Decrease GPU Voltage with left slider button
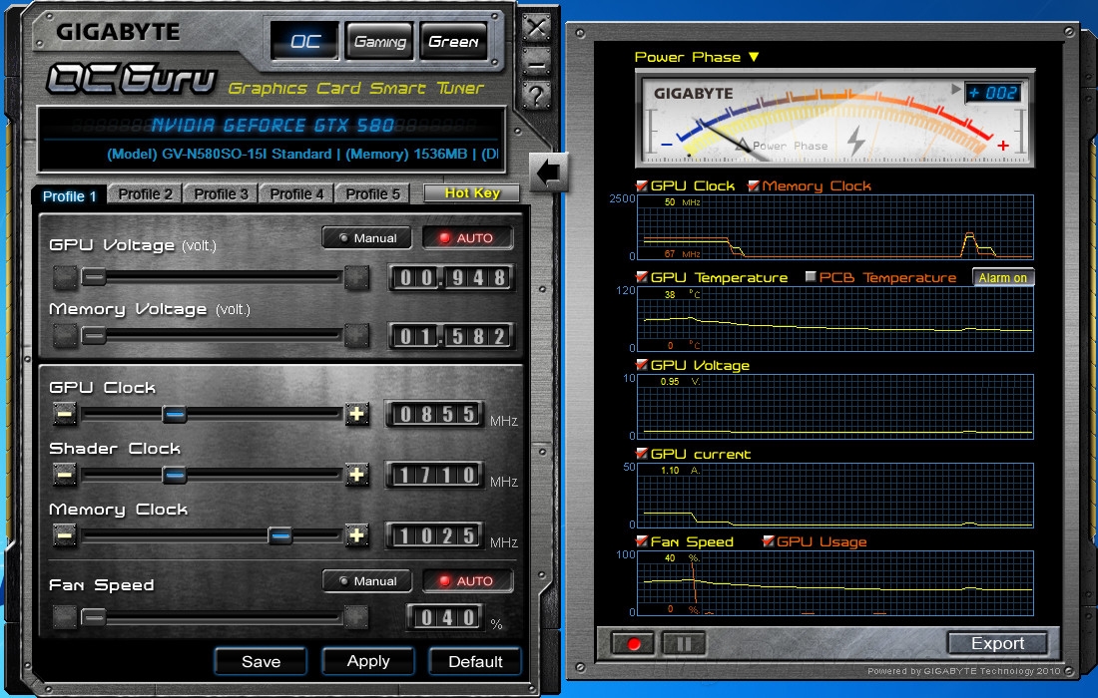Image resolution: width=1098 pixels, height=698 pixels. coord(65,277)
